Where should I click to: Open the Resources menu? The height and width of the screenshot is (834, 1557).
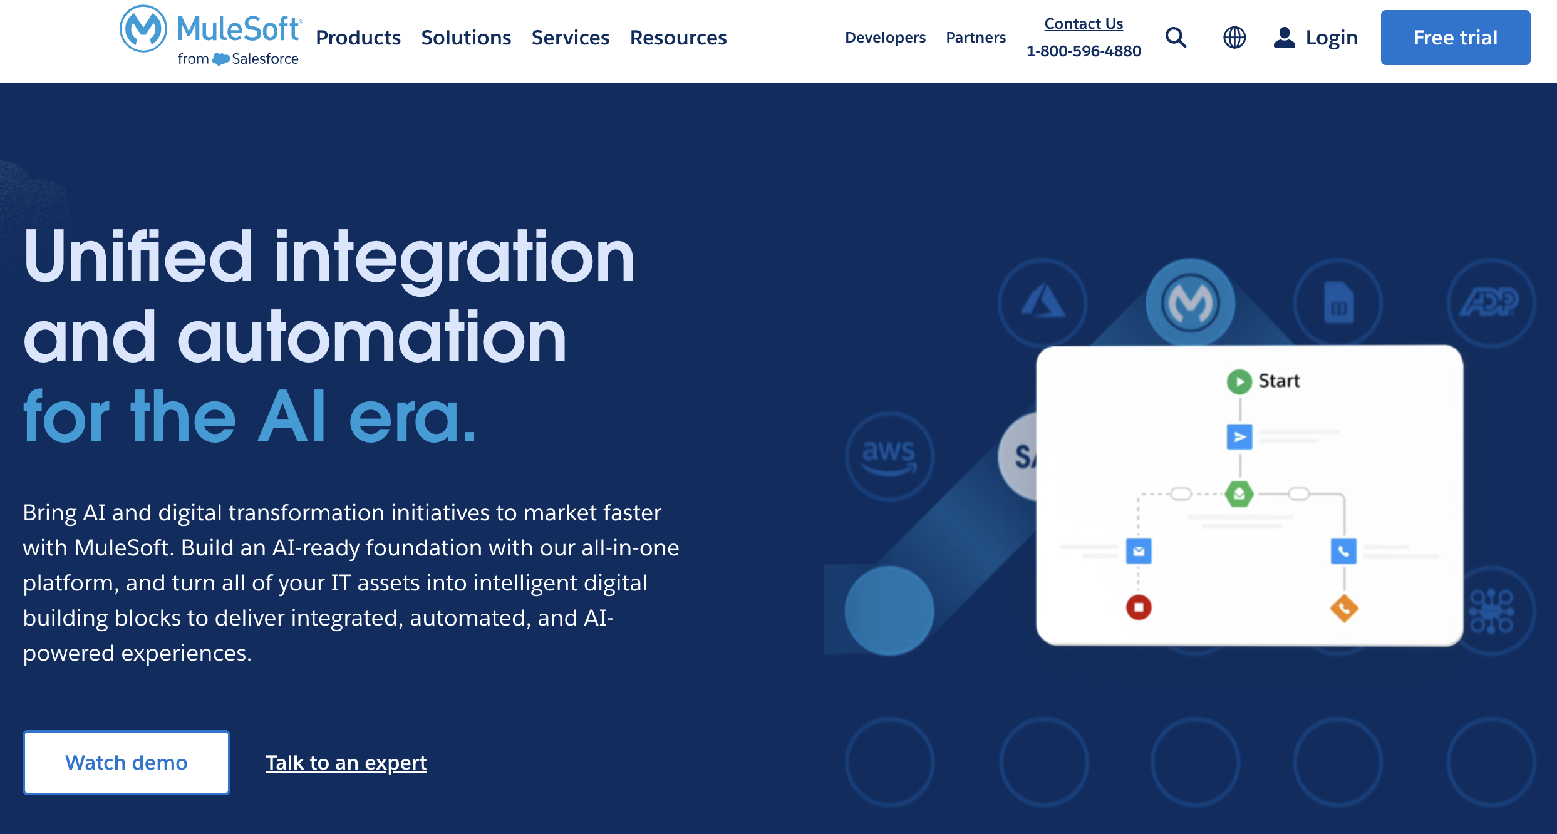678,38
